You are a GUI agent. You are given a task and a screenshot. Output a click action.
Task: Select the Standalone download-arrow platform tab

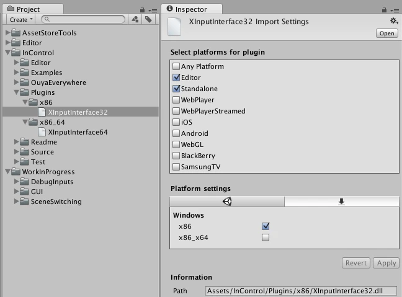click(x=341, y=202)
